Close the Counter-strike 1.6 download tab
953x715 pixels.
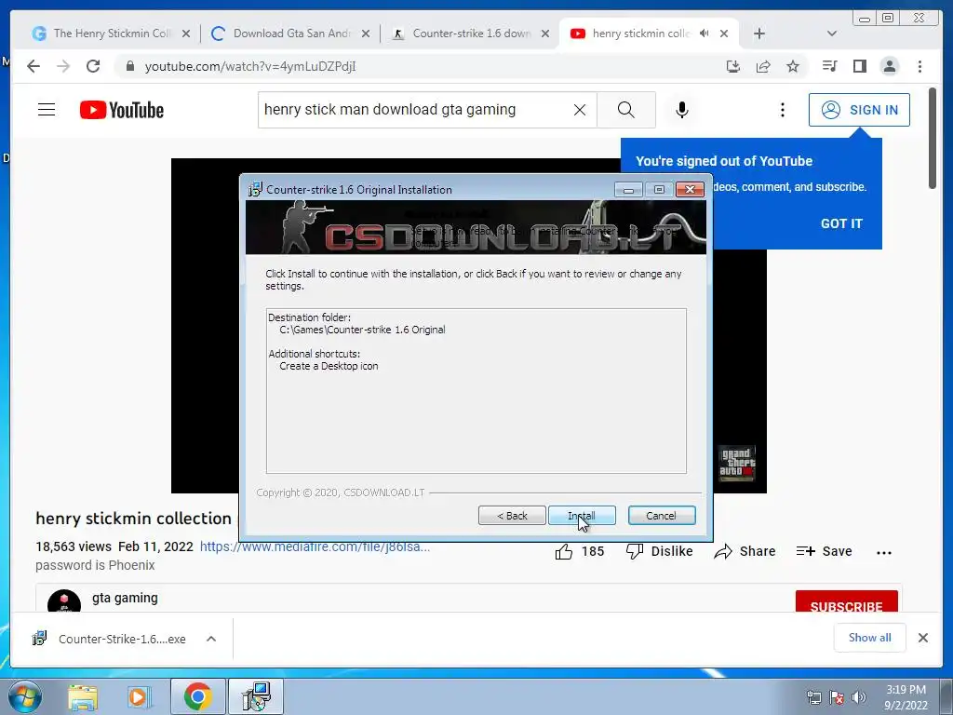point(545,34)
